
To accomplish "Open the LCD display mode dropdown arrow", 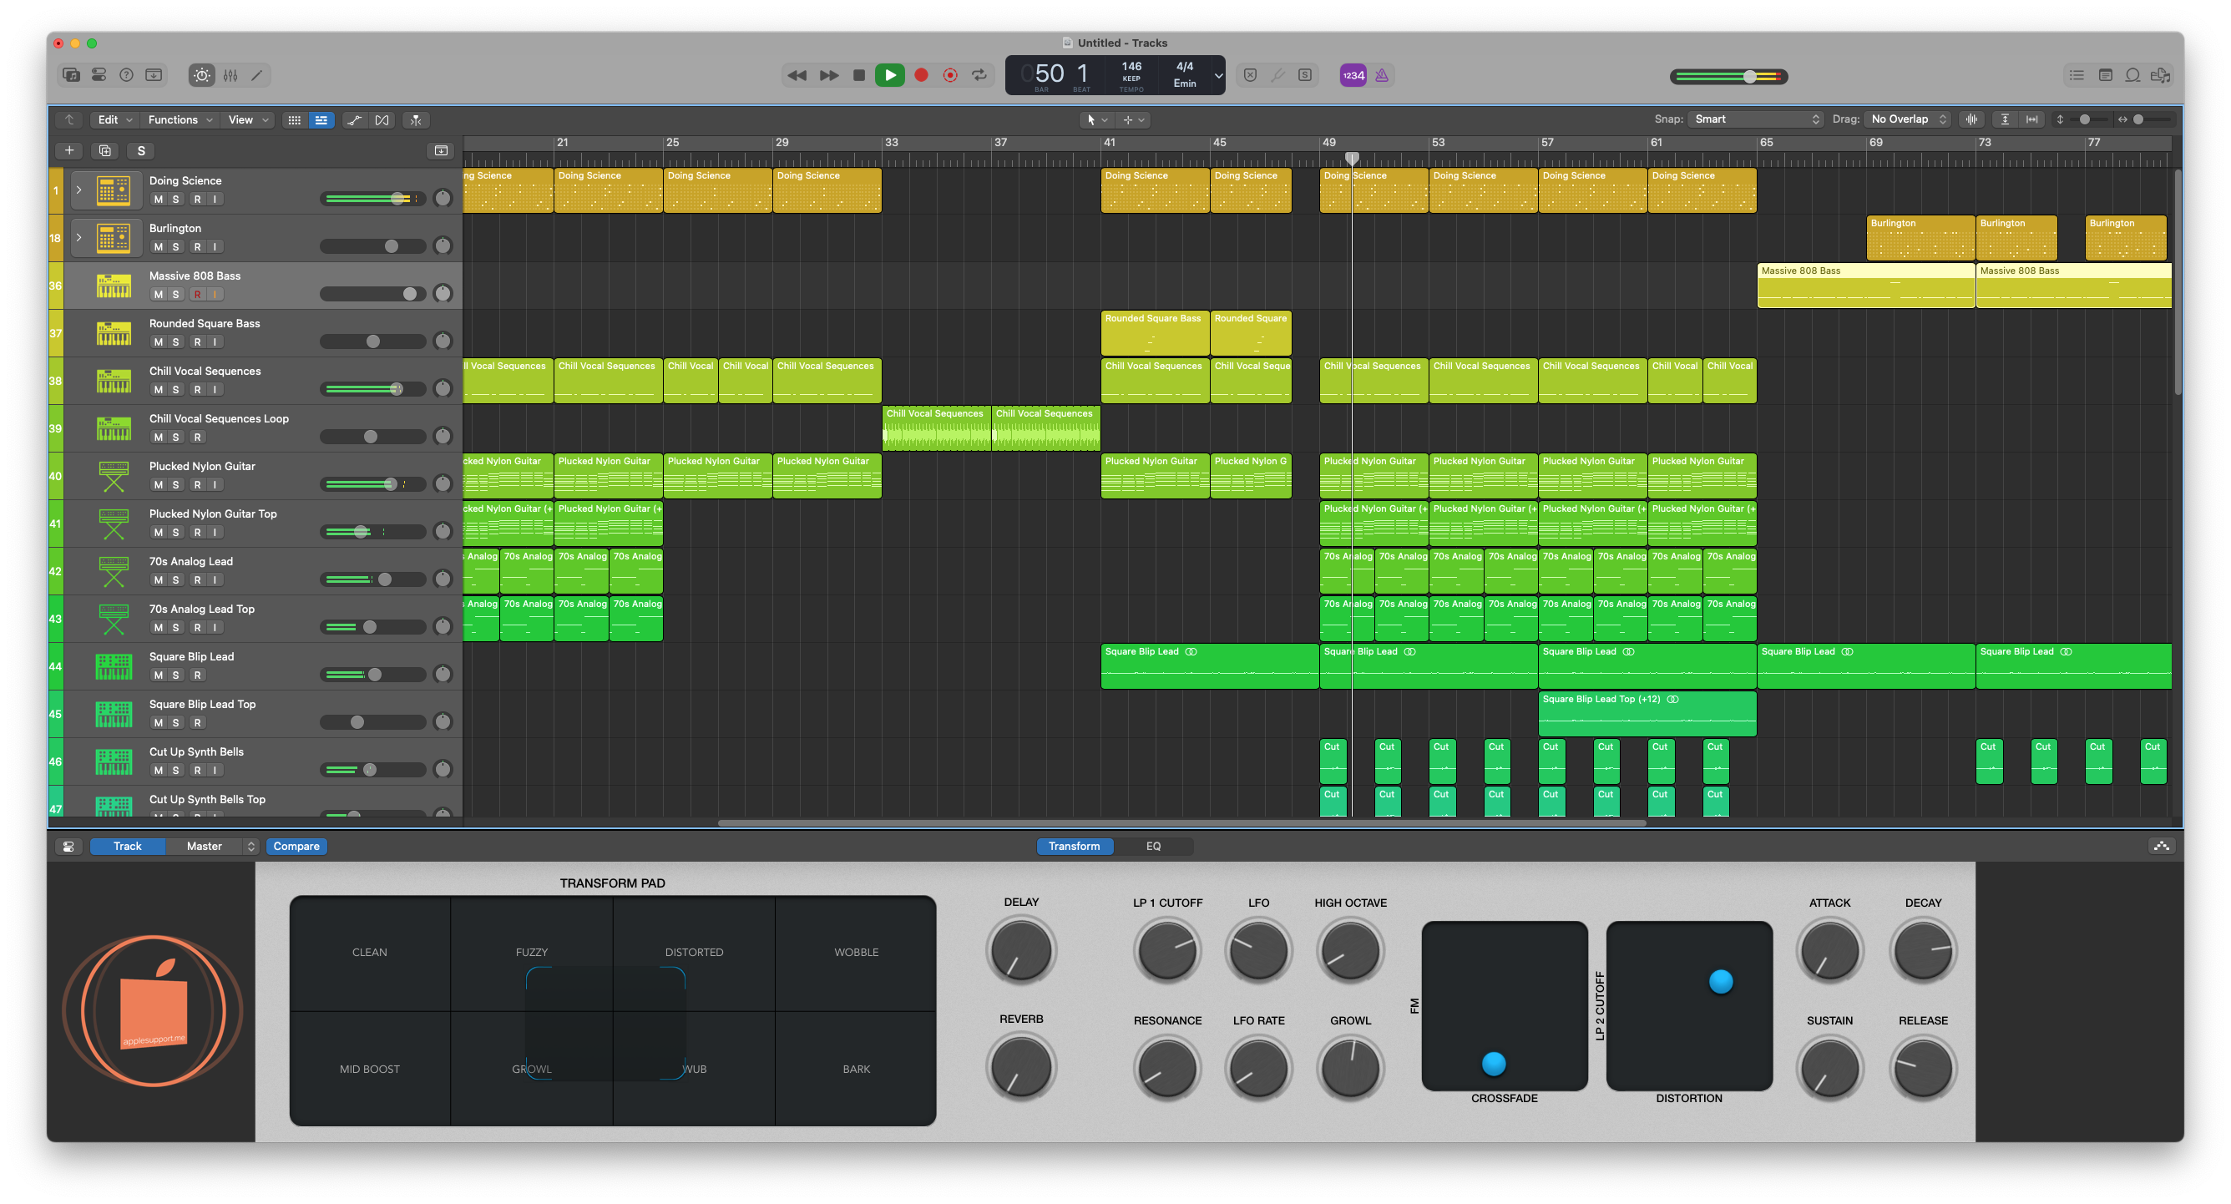I will coord(1218,75).
